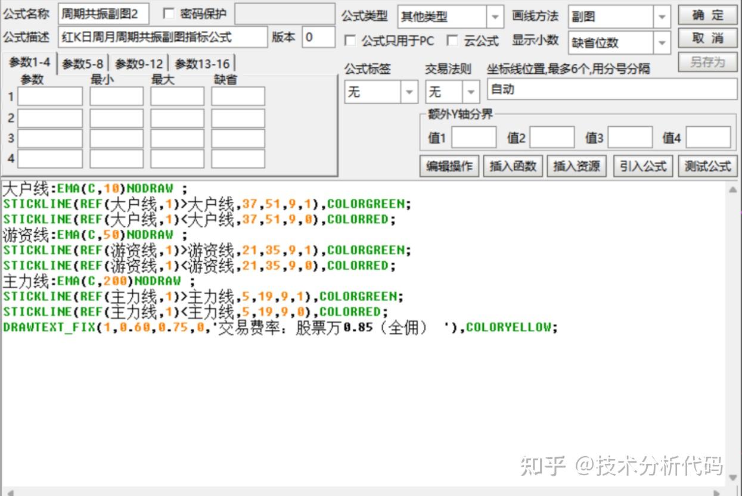Click row 2 最小 field
This screenshot has width=742, height=496.
coord(117,118)
